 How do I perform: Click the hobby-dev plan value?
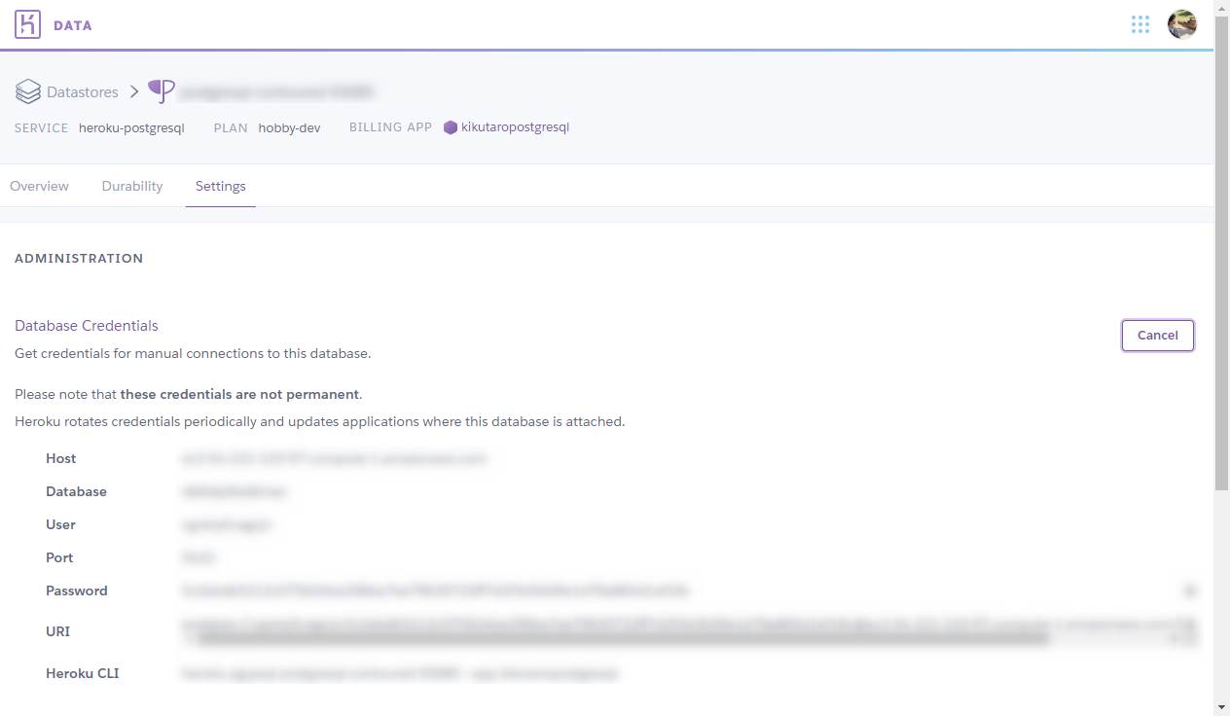(289, 127)
